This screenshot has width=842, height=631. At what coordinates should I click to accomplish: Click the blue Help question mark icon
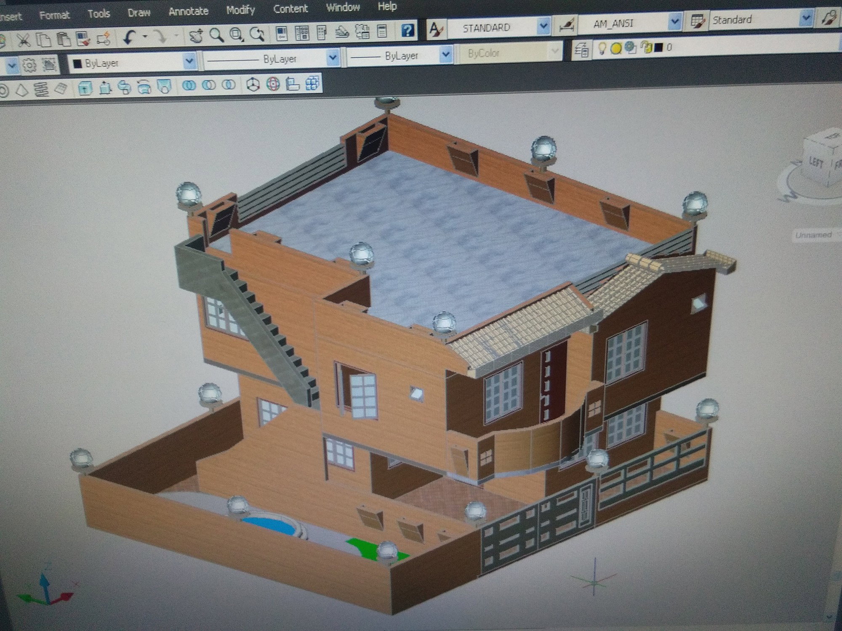click(x=407, y=30)
